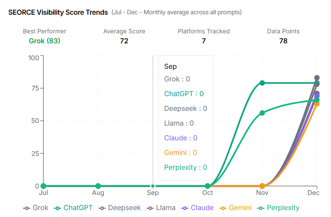The width and height of the screenshot is (331, 217).
Task: Select the topmost December data point for Grok
Action: (317, 78)
